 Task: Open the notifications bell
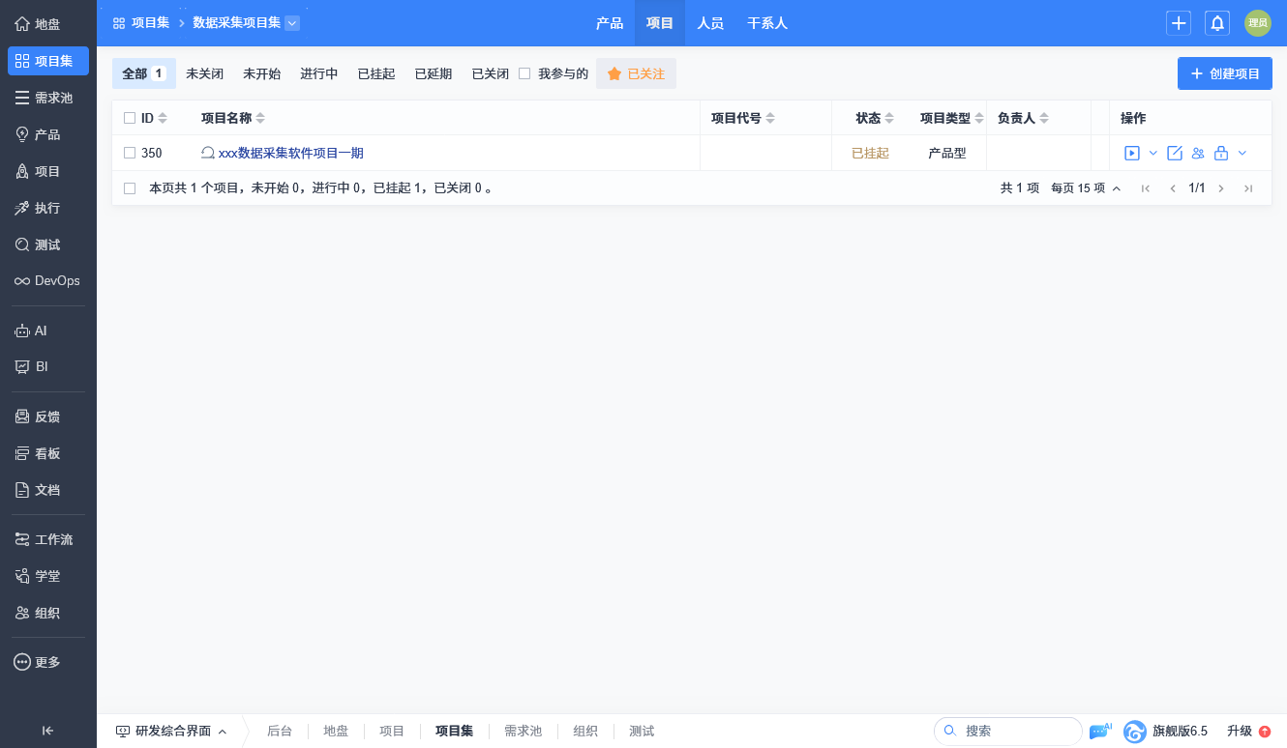click(x=1217, y=23)
